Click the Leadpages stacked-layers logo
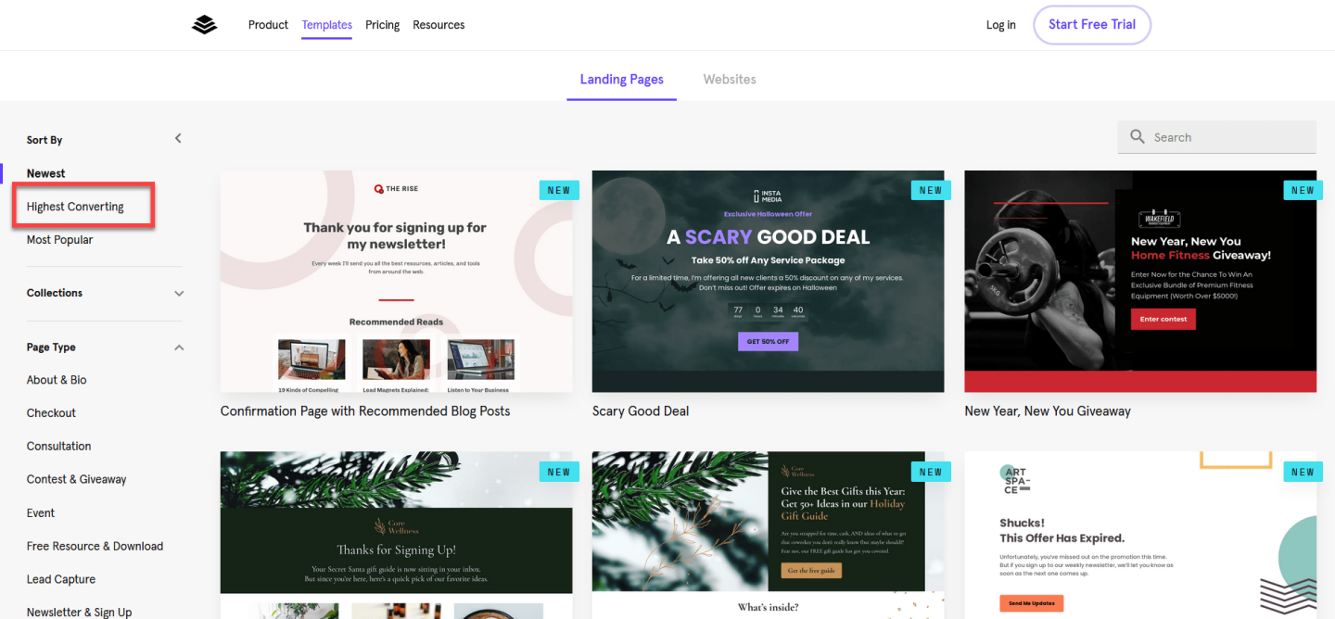 coord(204,25)
